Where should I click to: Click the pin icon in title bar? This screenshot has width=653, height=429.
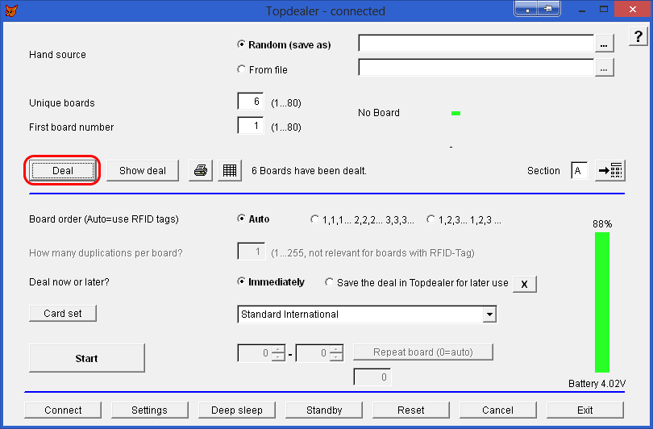[x=548, y=9]
